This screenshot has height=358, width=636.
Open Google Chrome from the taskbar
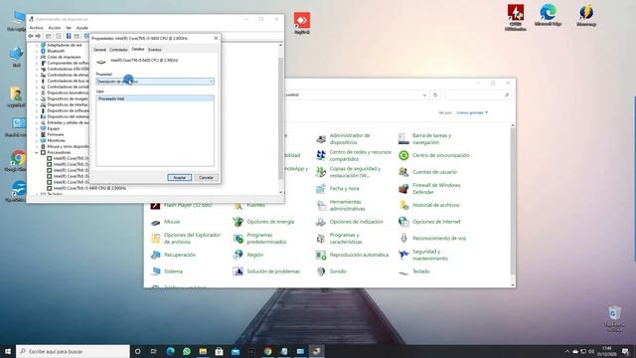(267, 351)
